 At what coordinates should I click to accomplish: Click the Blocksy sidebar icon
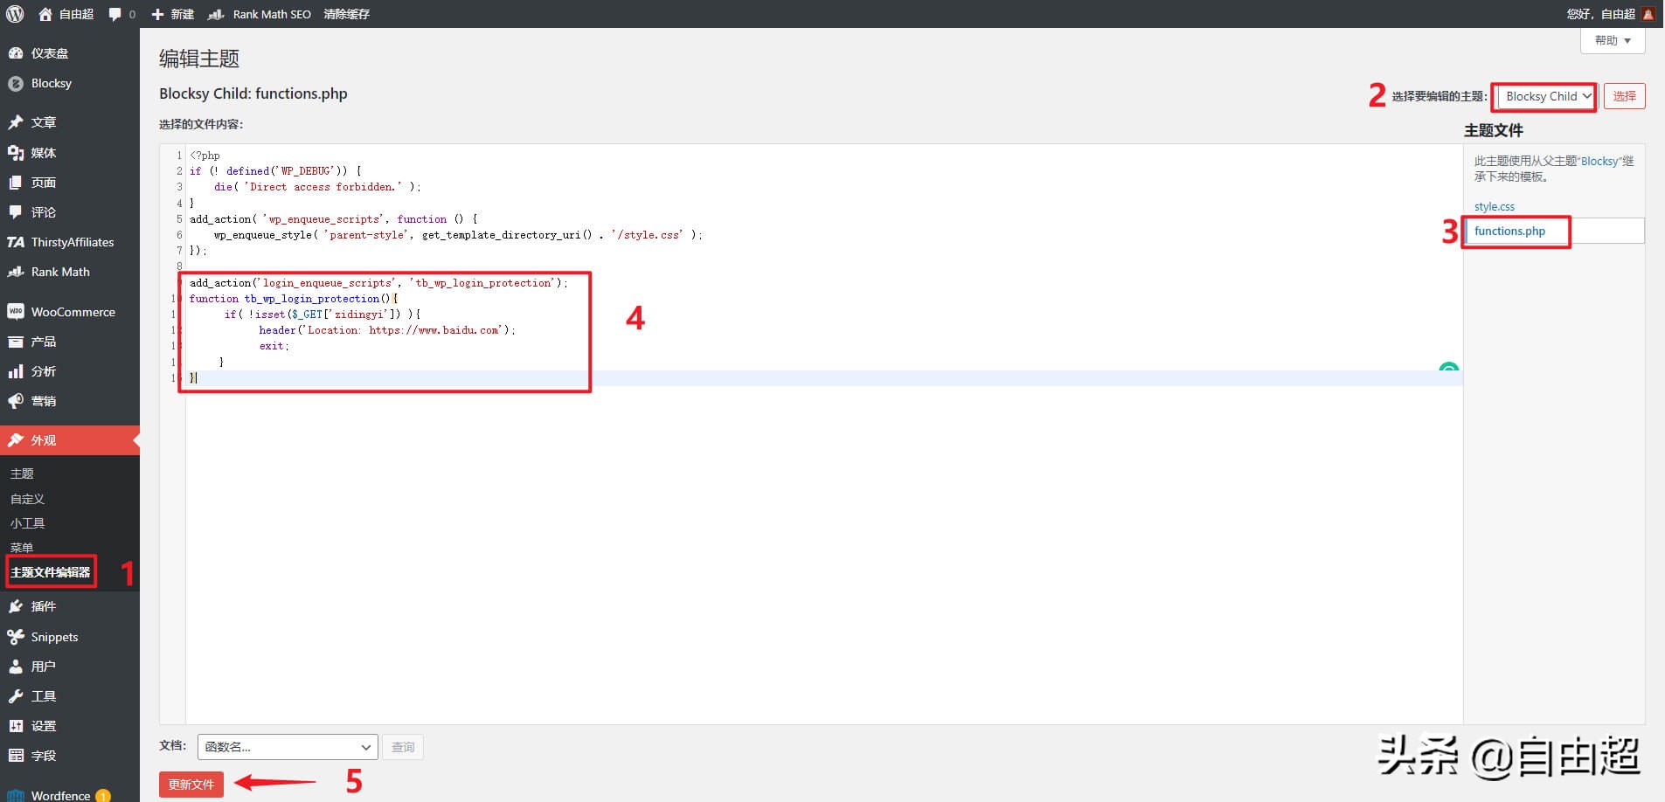(x=16, y=84)
